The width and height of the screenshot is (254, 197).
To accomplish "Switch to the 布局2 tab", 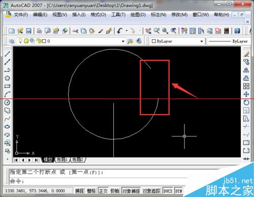I will coord(78,159).
